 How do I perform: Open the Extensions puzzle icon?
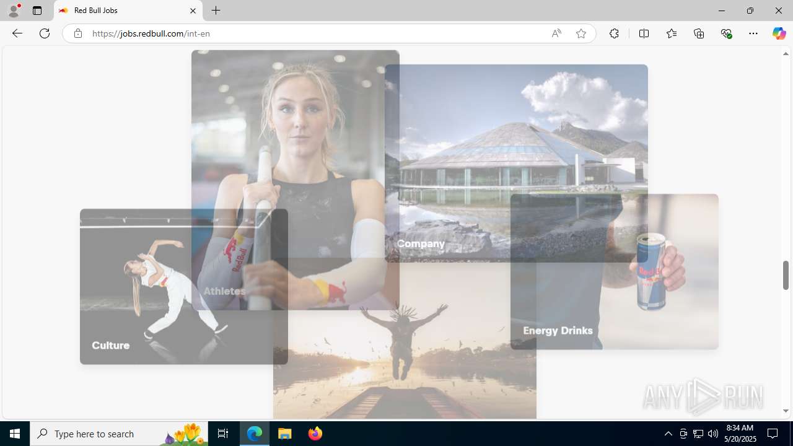[x=614, y=33]
